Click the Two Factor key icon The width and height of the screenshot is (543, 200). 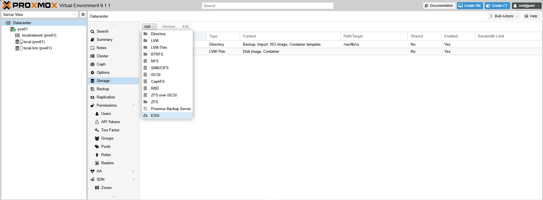(97, 130)
